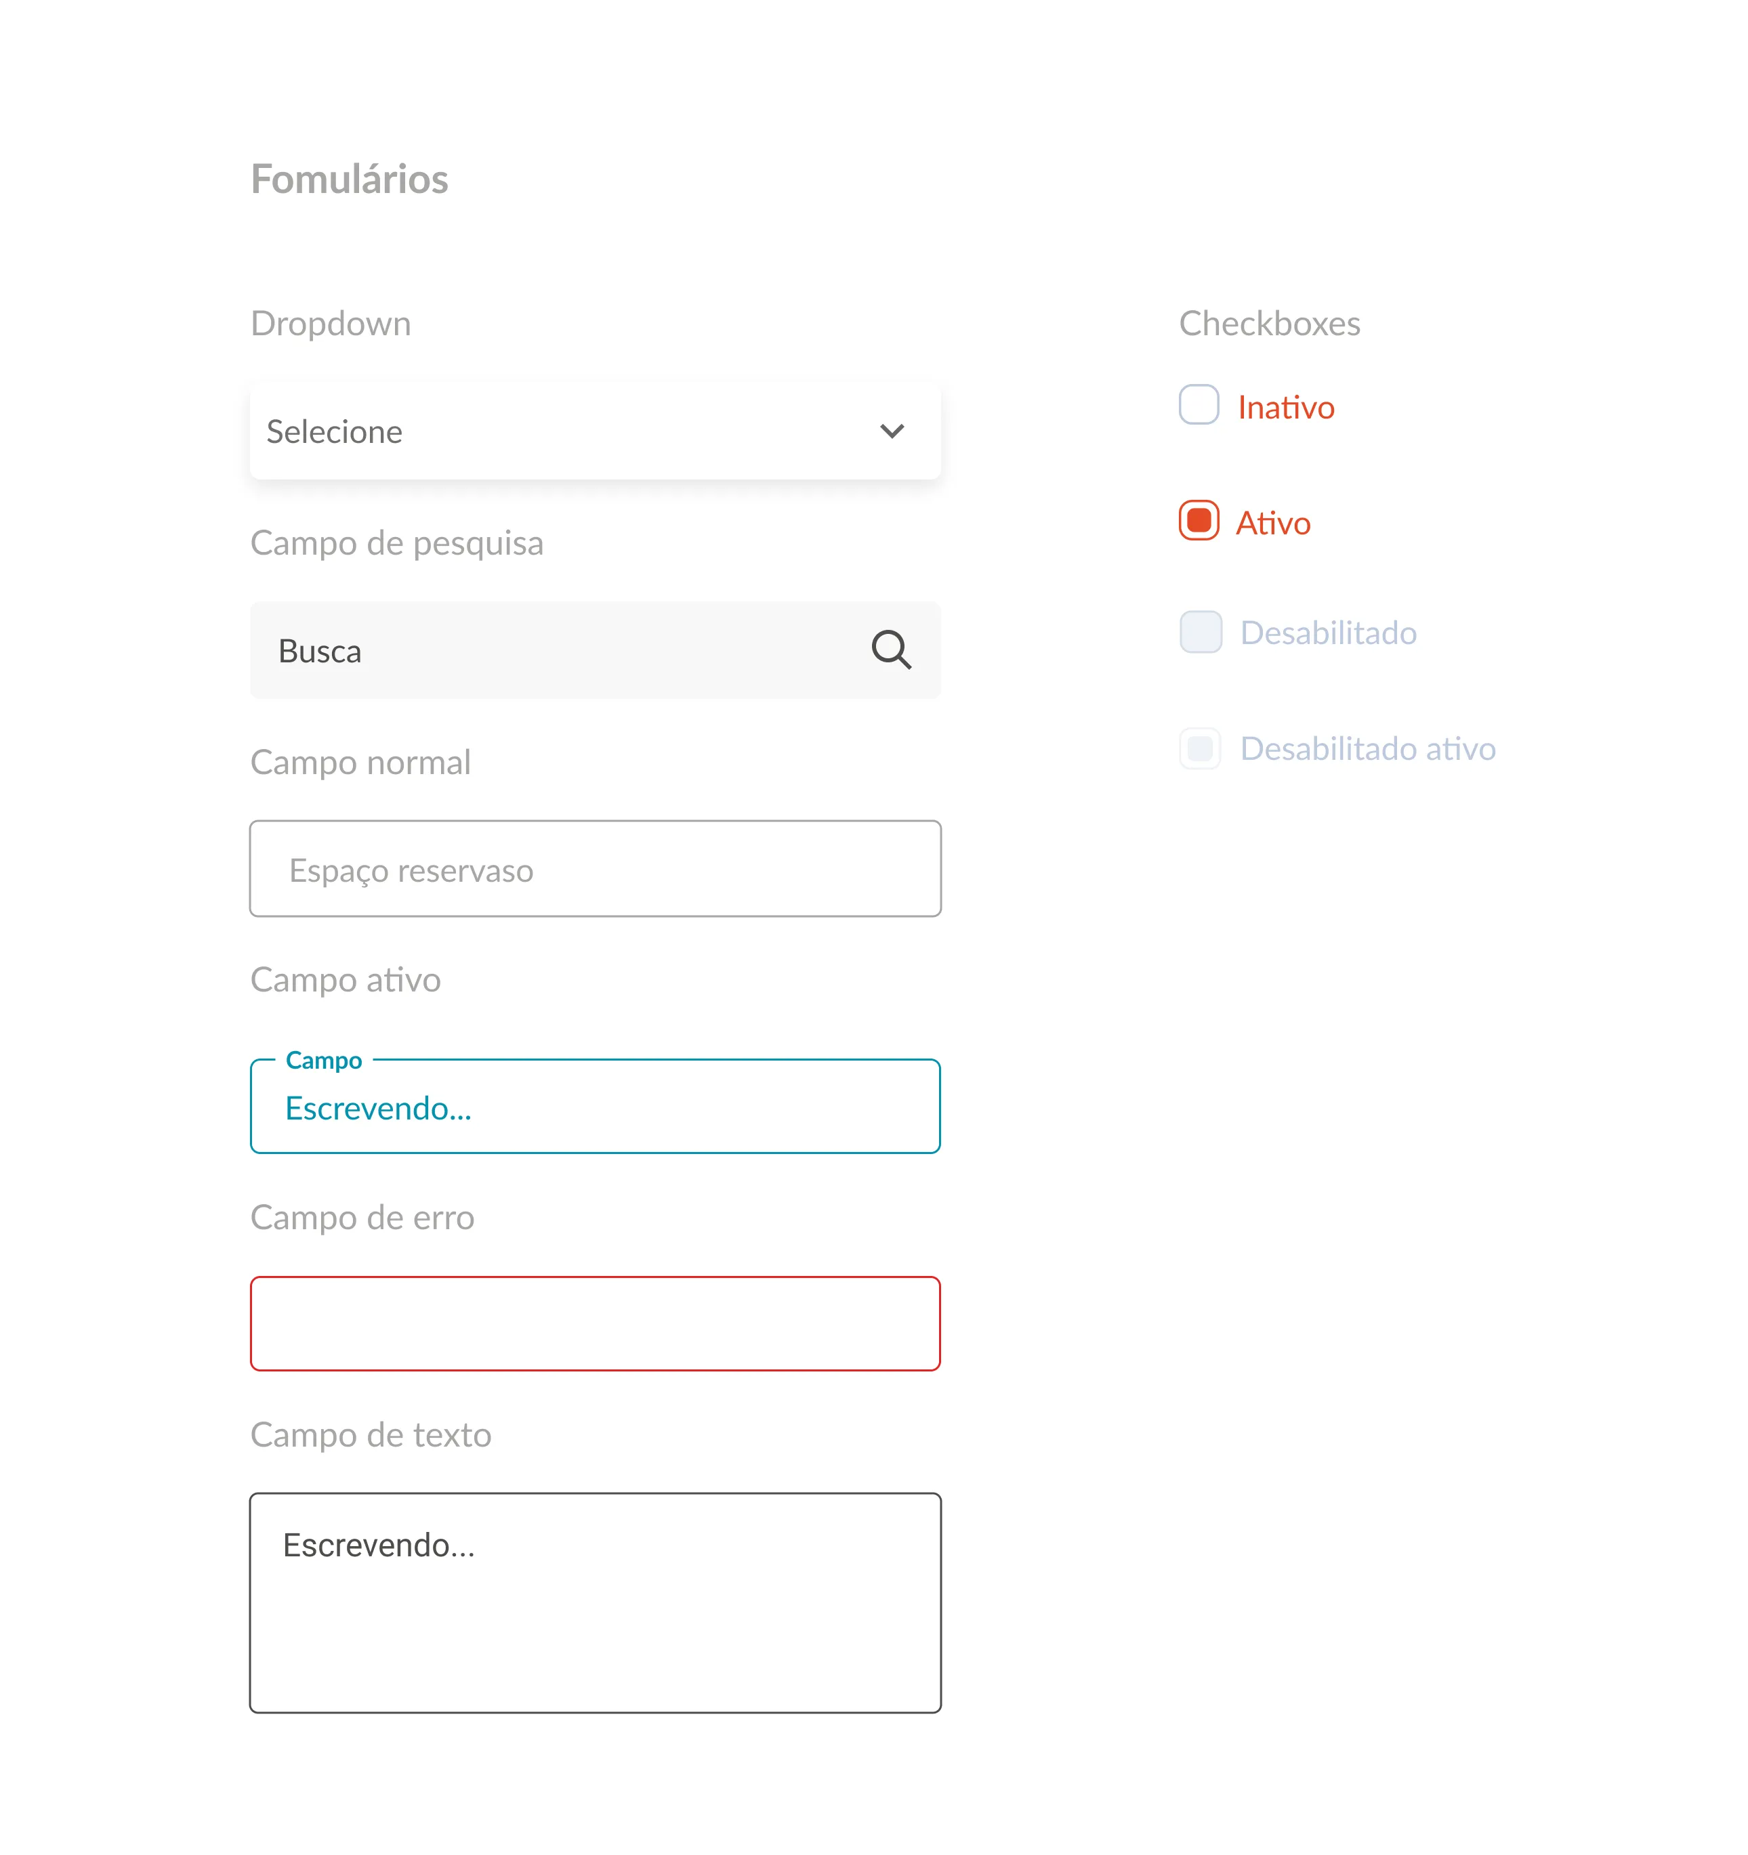Click the red-bordered error field

click(x=594, y=1323)
